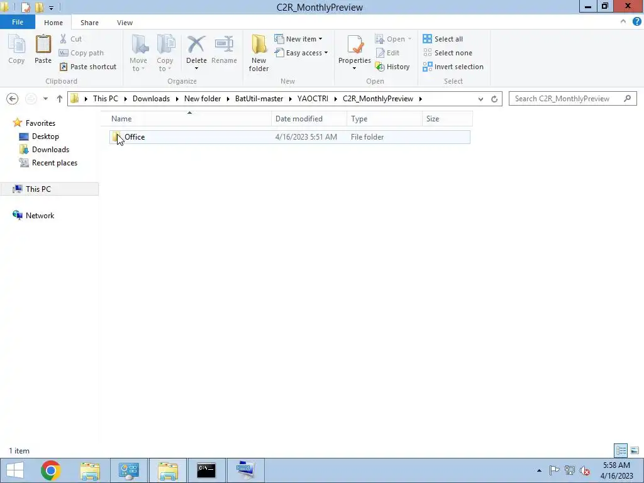Click the red Delete X icon
The image size is (644, 483).
click(196, 45)
